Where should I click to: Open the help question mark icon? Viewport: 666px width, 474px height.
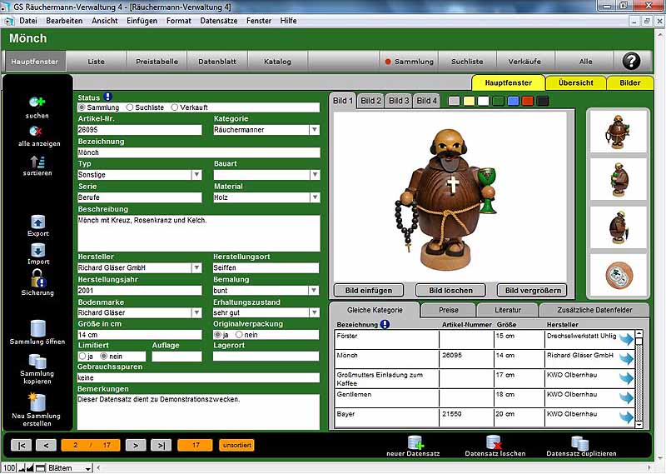(x=632, y=61)
